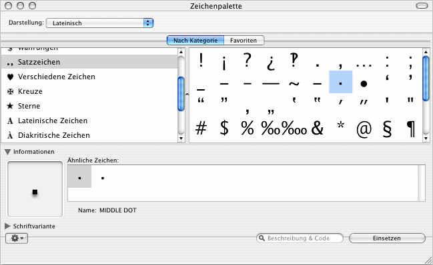
Task: Open the Lateinische Zeichen category
Action: (89, 121)
